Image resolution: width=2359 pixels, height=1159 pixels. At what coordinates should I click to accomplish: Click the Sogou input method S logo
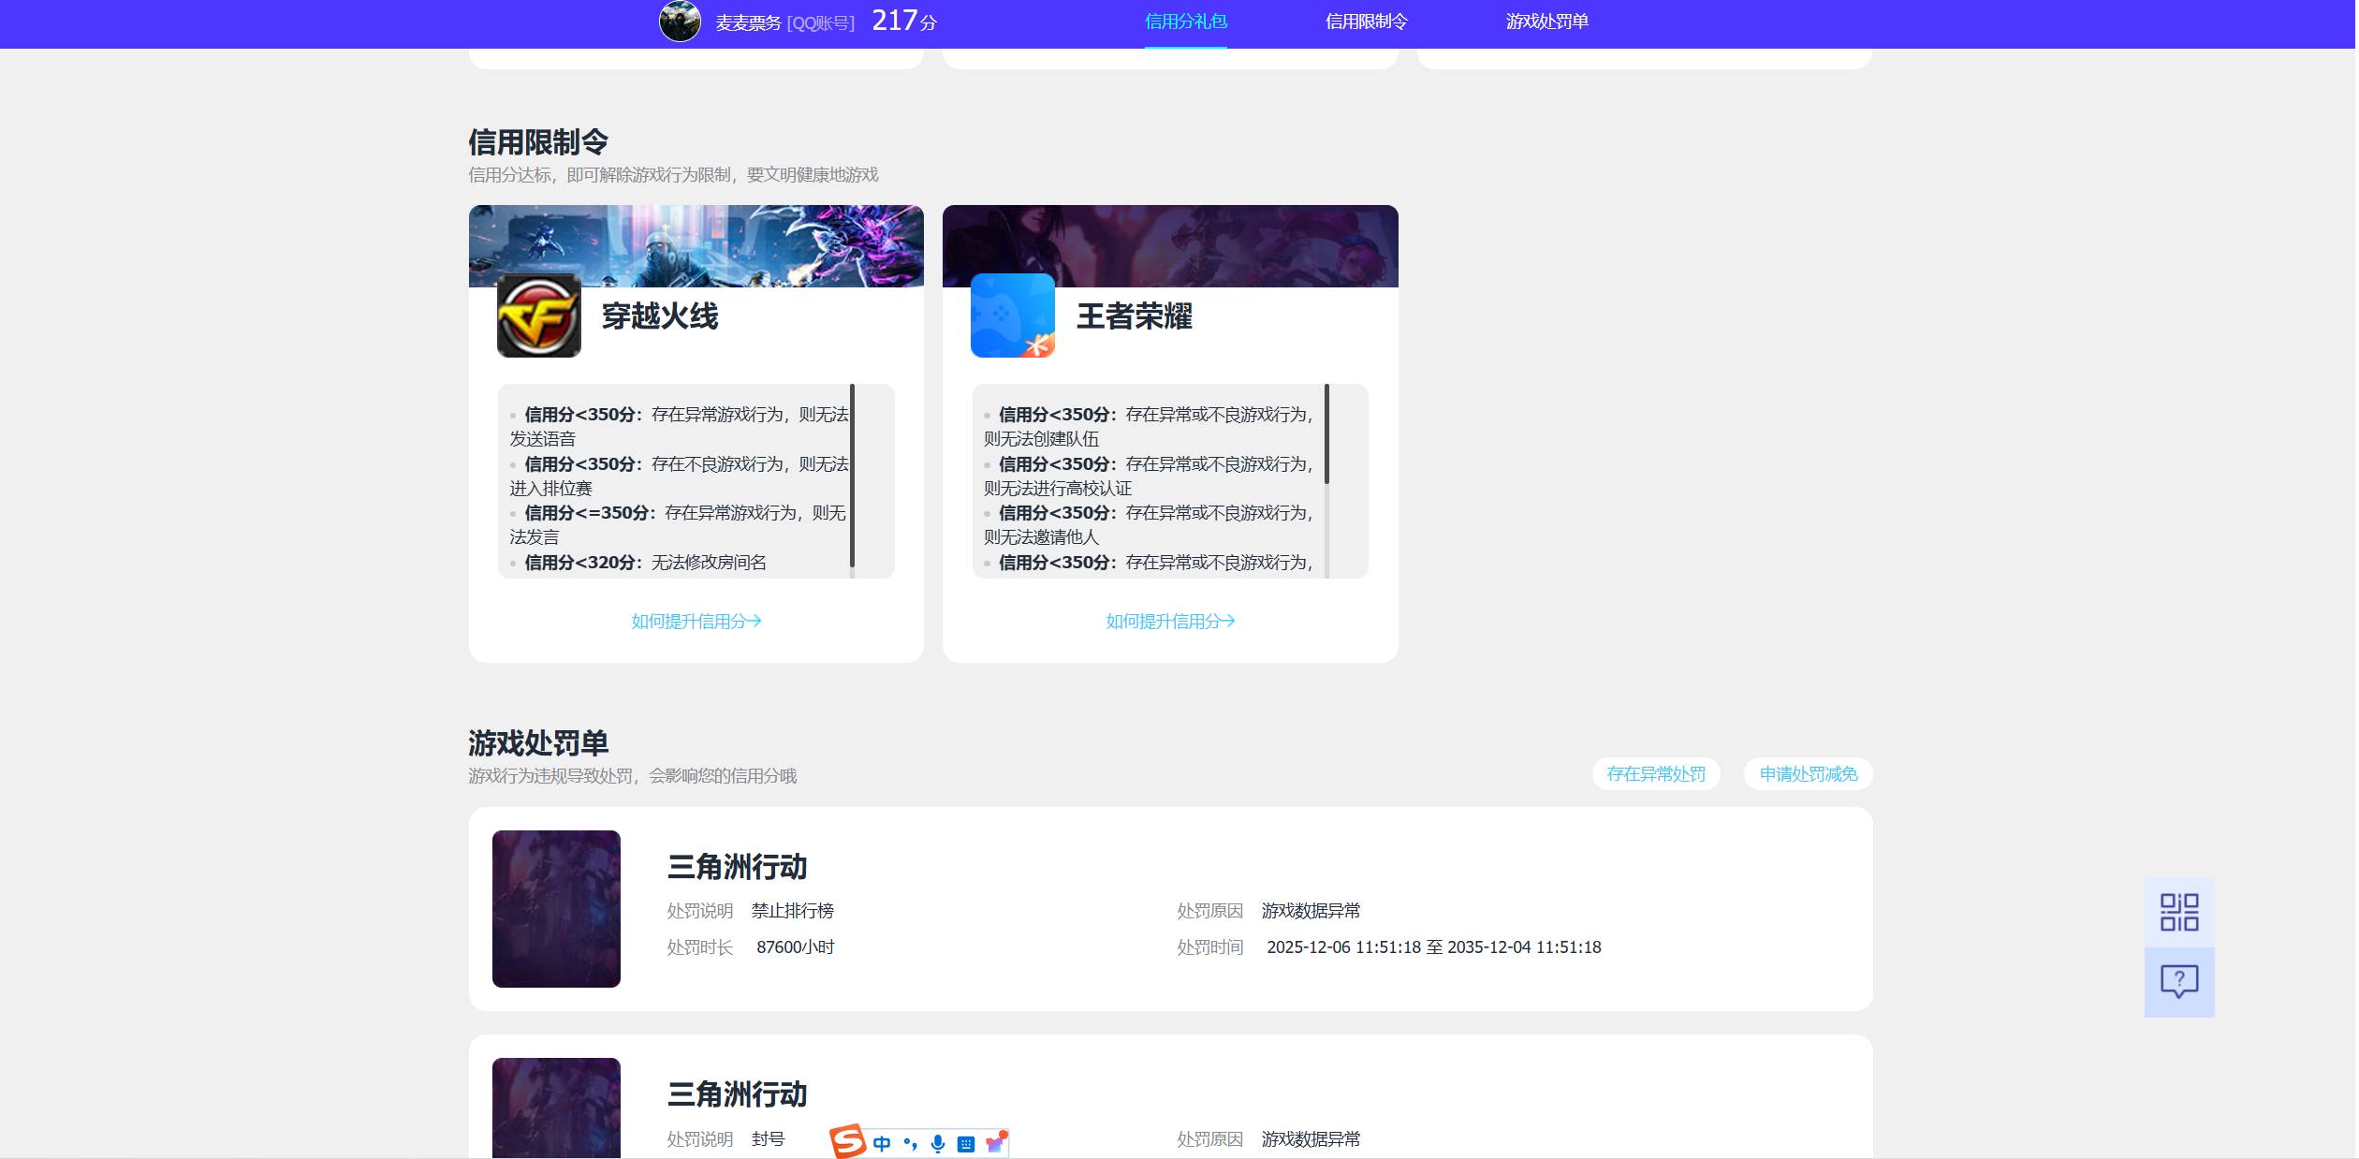coord(848,1141)
